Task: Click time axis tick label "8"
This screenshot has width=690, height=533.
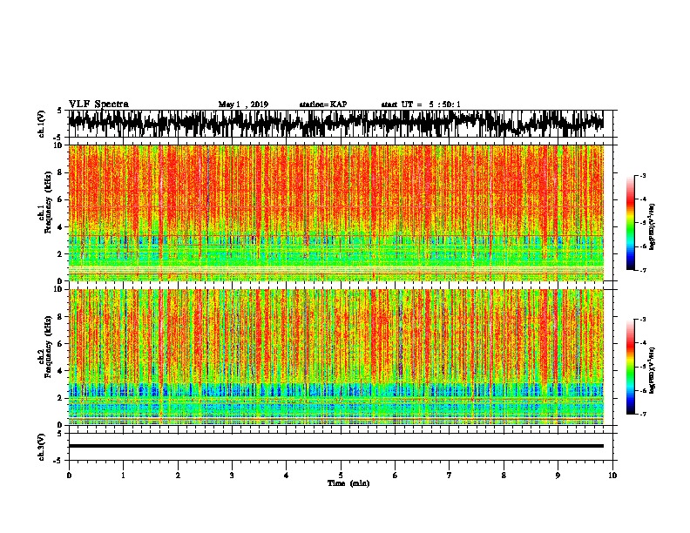Action: coord(504,476)
